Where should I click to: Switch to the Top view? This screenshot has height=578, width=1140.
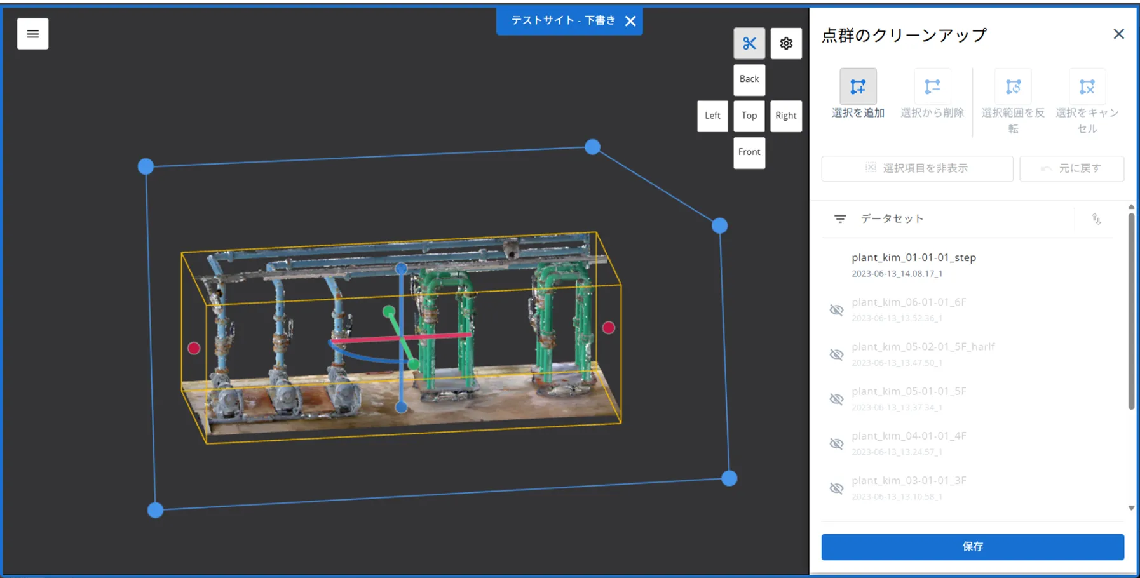coord(749,116)
